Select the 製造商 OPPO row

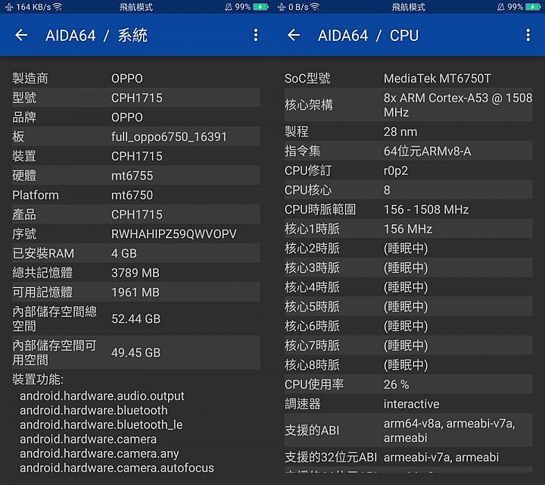(136, 78)
